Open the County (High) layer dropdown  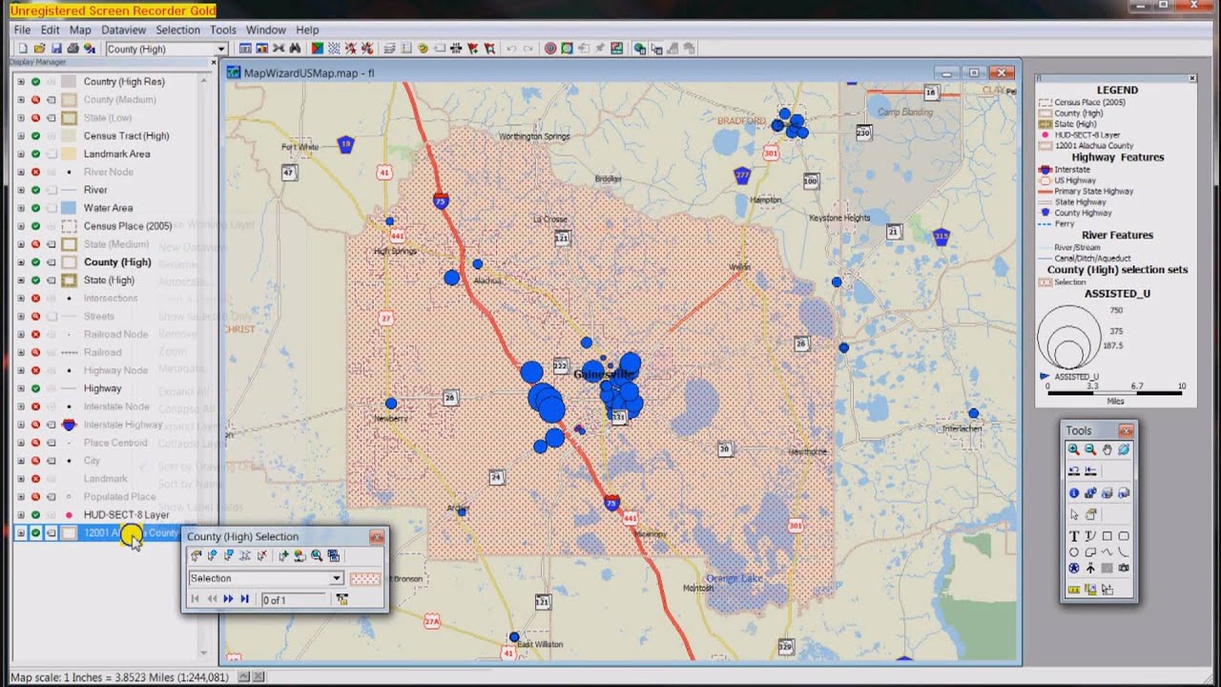click(221, 49)
